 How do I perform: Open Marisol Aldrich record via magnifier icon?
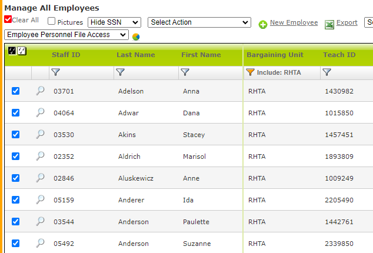click(40, 156)
